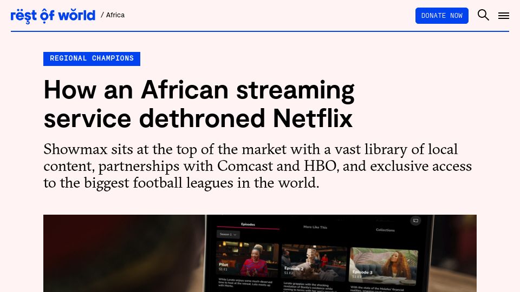Click the Donate Now button
Image resolution: width=520 pixels, height=292 pixels.
pyautogui.click(x=442, y=16)
